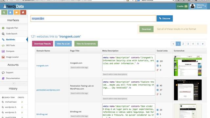
Task: Open Image Locator in sidebar
Action: coord(12,57)
